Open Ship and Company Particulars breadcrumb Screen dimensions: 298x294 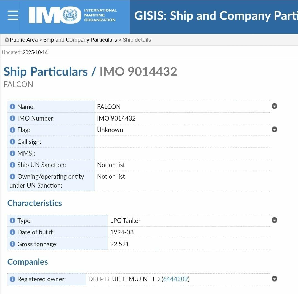(80, 40)
